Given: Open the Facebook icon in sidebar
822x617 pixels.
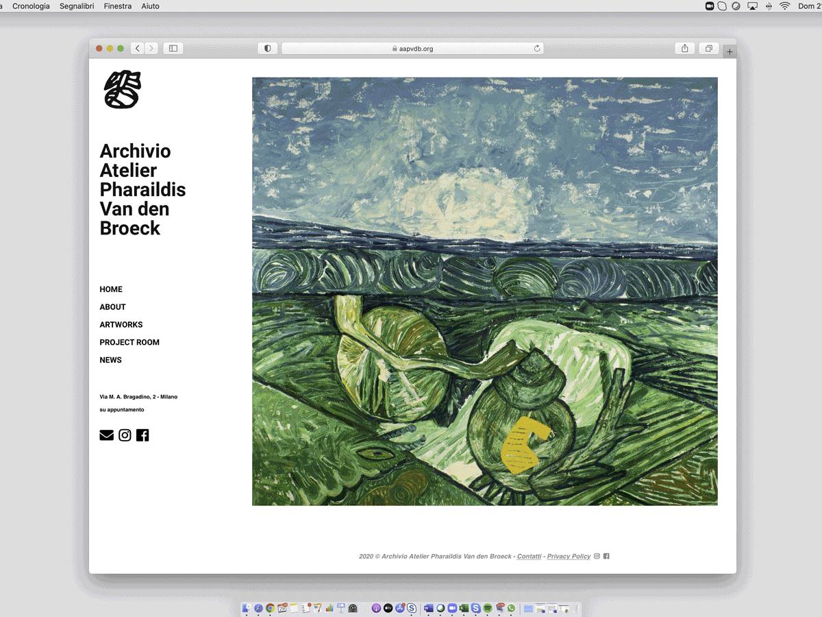Looking at the screenshot, I should (x=142, y=435).
